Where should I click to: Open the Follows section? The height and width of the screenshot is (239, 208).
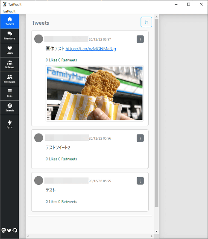click(9, 64)
